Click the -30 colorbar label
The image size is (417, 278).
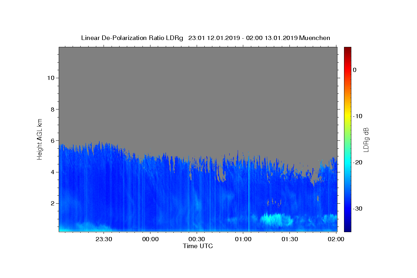(x=358, y=208)
